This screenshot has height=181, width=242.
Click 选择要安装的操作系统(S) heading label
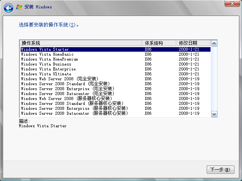point(49,25)
